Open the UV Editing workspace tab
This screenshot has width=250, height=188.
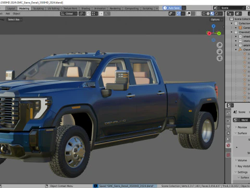(x=54, y=8)
